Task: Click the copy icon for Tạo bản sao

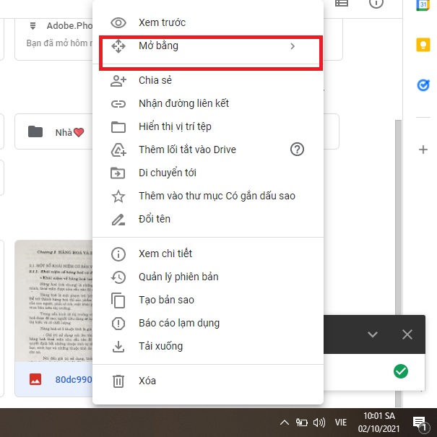Action: coord(118,300)
